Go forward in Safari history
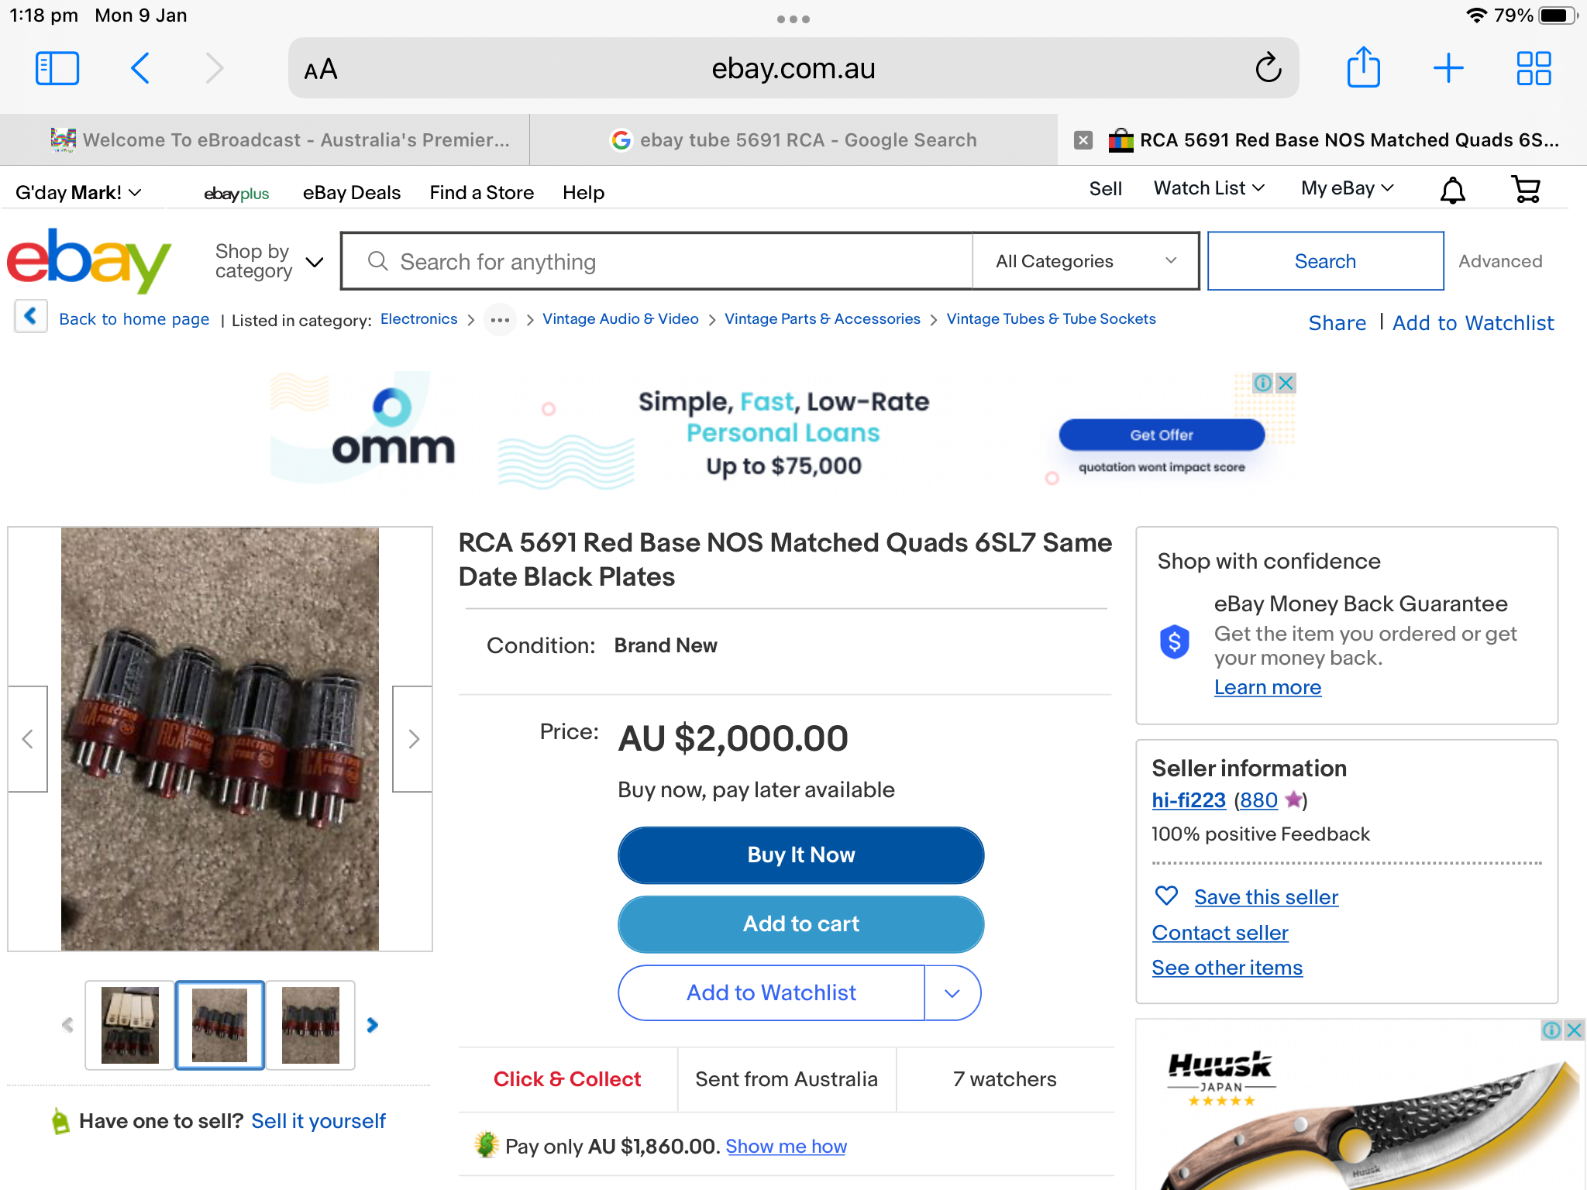Viewport: 1587px width, 1190px height. point(215,68)
